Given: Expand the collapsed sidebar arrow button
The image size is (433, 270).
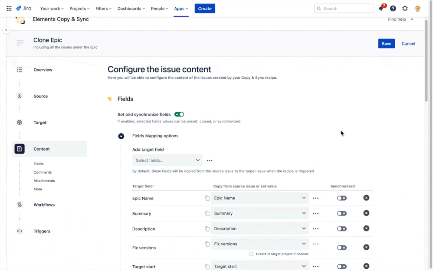Looking at the screenshot, I should coord(6,30).
